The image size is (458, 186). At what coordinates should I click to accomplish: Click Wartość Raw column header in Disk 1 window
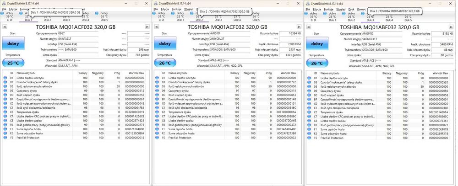tap(133, 73)
